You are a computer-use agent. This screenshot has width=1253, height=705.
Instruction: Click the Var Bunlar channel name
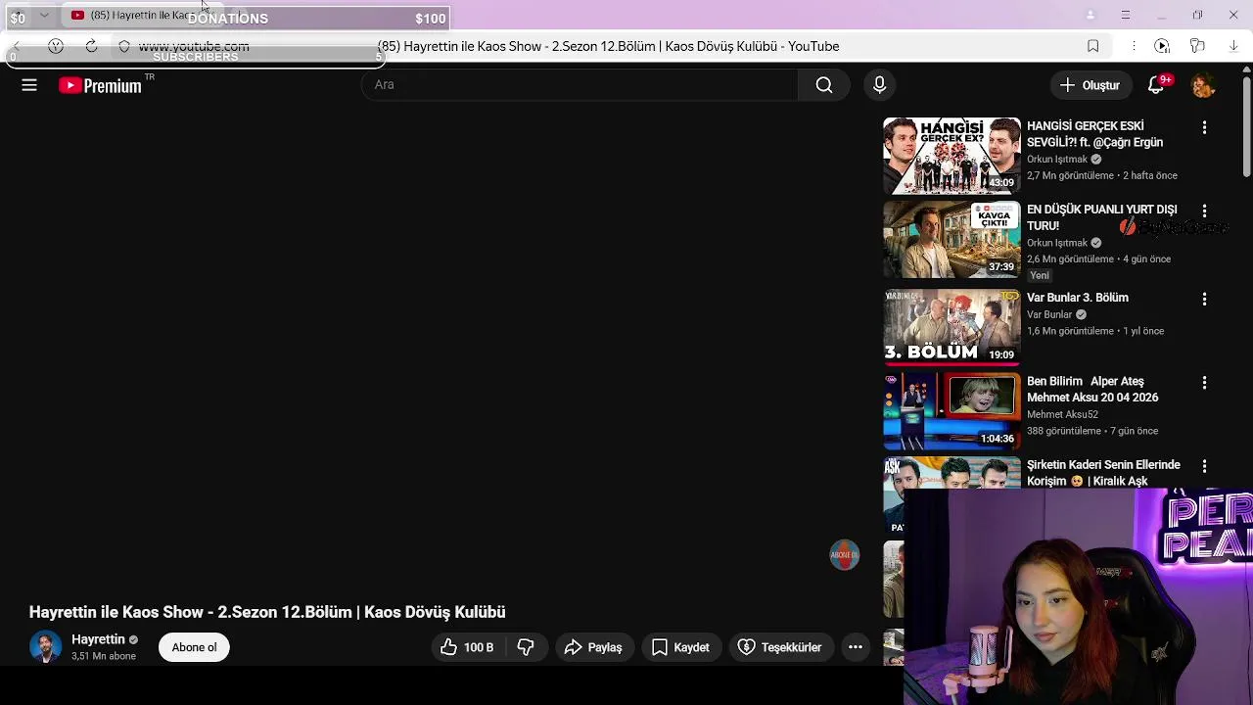[1049, 314]
